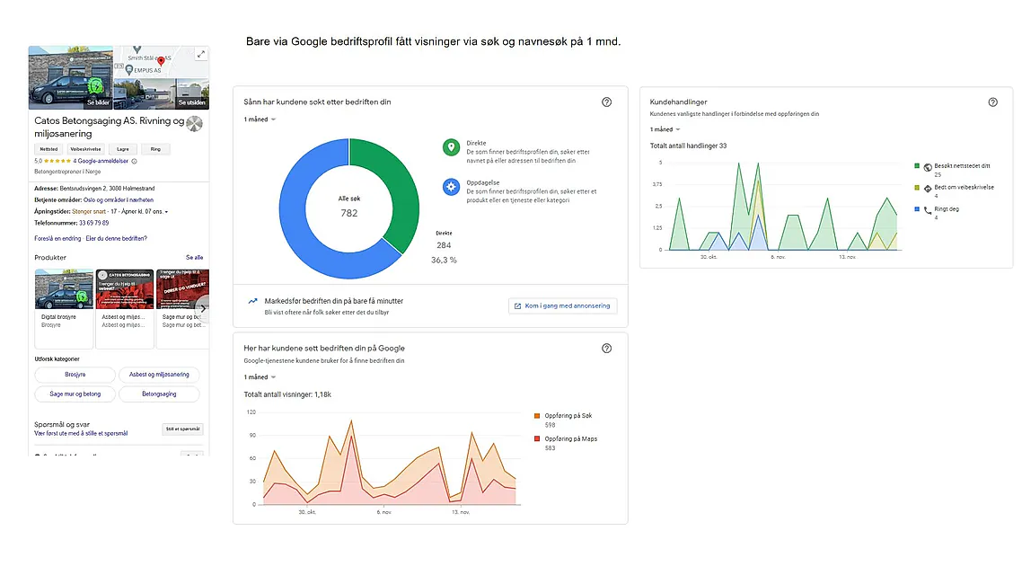
Task: Click the '36,3 %' Direkte percentage value
Action: (x=444, y=261)
